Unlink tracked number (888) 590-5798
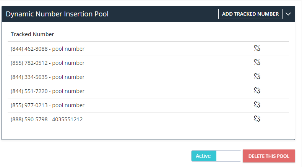The width and height of the screenshot is (302, 167). point(257,119)
